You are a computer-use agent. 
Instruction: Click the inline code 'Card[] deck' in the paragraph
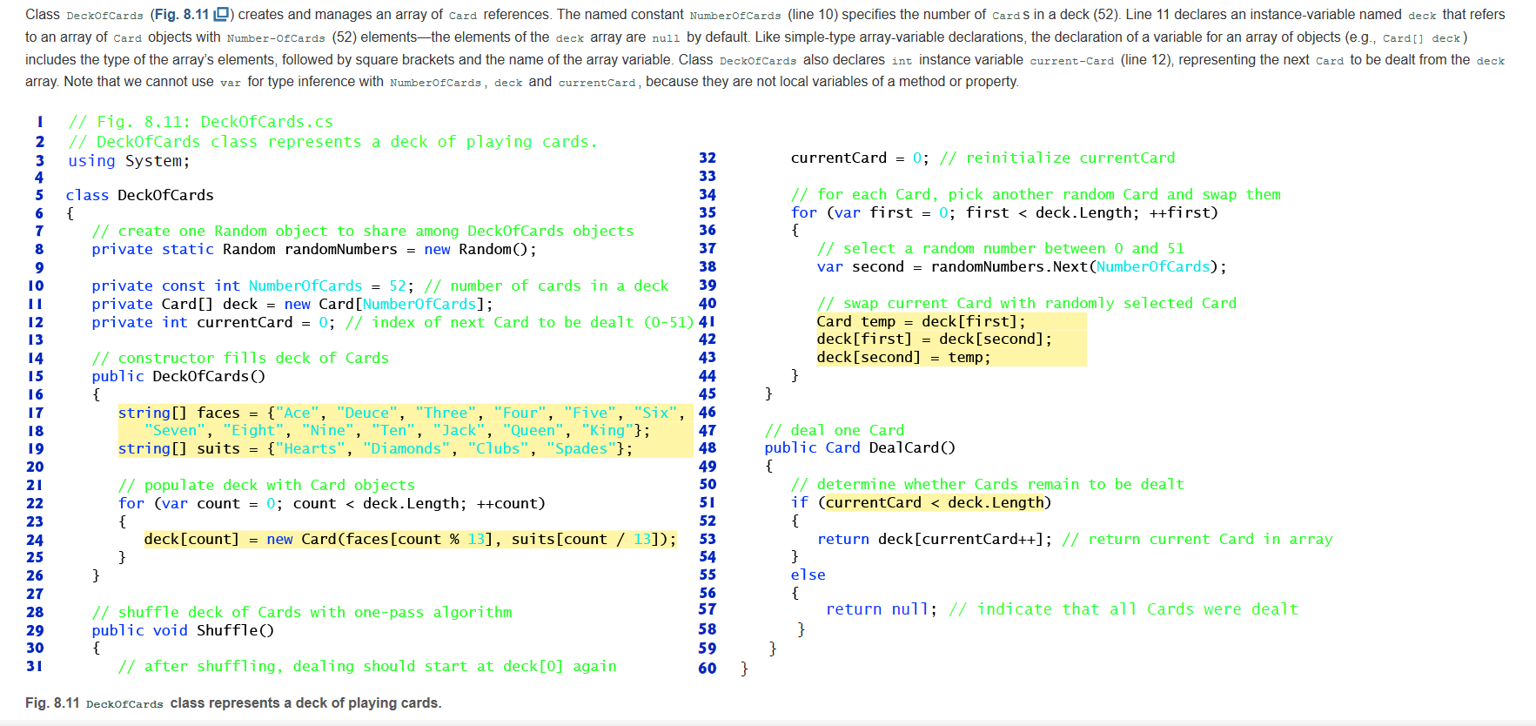[1421, 38]
